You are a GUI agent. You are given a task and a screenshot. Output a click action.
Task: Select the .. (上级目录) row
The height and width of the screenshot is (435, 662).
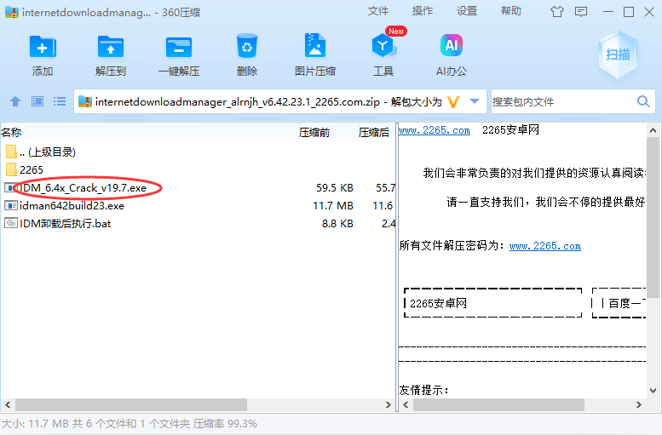coord(198,152)
